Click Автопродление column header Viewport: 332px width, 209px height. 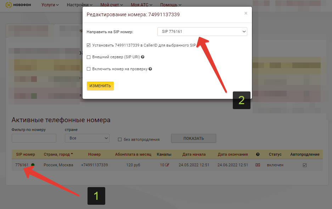click(x=305, y=154)
